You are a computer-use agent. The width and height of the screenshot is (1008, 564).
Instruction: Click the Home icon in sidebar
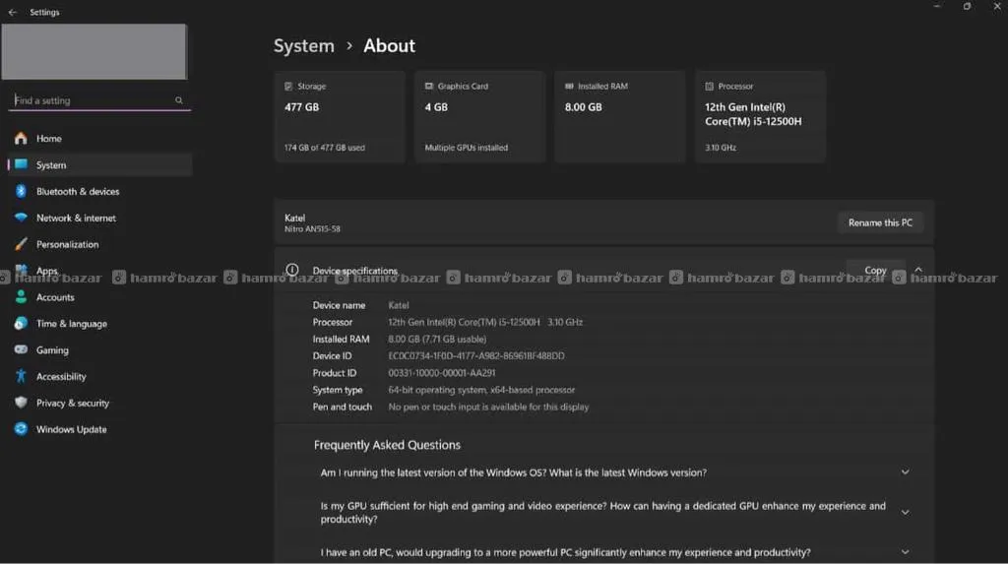(21, 139)
